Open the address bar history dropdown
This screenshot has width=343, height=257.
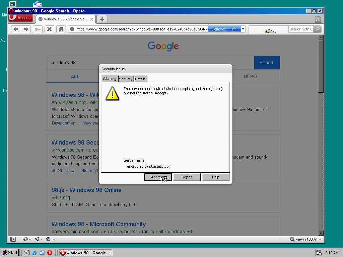(243, 29)
